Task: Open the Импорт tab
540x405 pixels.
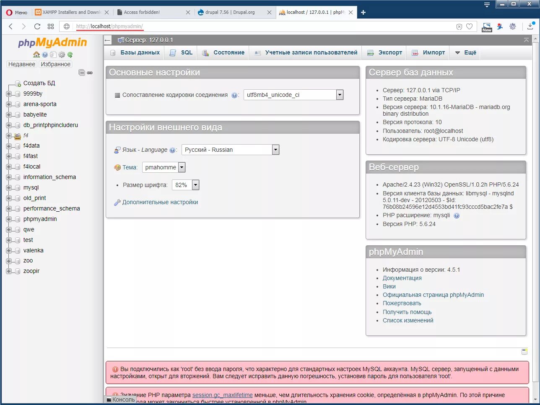Action: [x=428, y=52]
